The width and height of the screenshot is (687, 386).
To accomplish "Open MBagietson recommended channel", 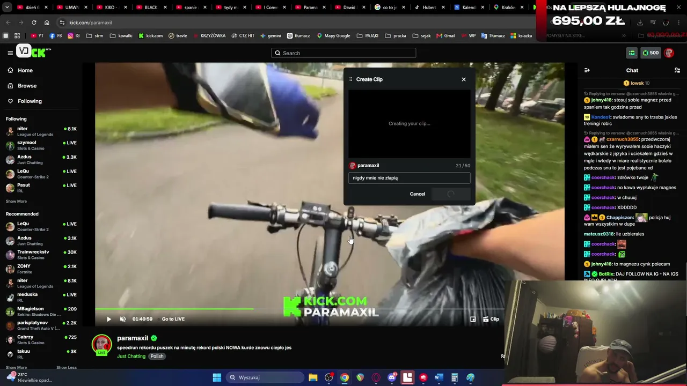I will (x=41, y=311).
